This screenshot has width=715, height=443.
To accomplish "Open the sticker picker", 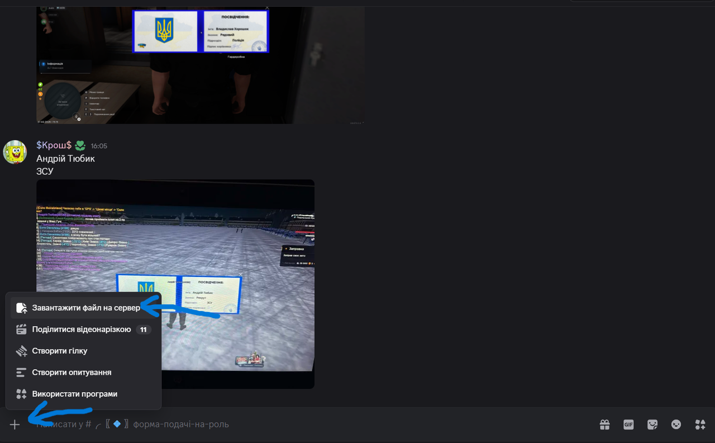I will pyautogui.click(x=652, y=425).
